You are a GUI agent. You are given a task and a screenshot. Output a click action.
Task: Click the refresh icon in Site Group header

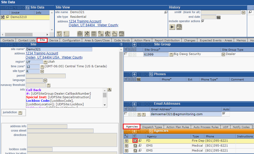pyautogui.click(x=151, y=44)
